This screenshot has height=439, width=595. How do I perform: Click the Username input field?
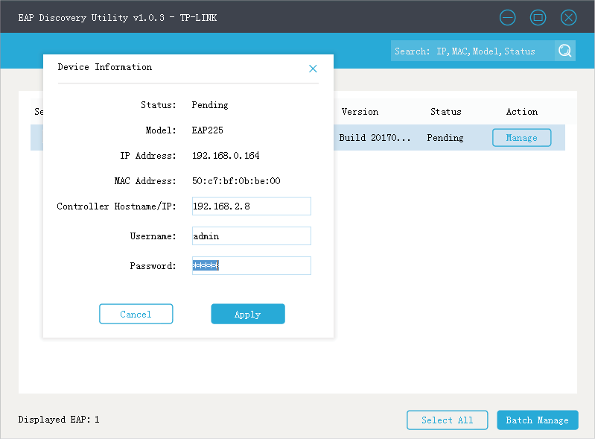pyautogui.click(x=252, y=236)
